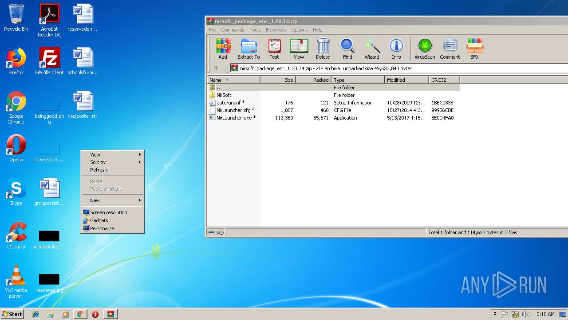The height and width of the screenshot is (320, 568).
Task: Select thatposter.rtf document icon
Action: pos(83,105)
